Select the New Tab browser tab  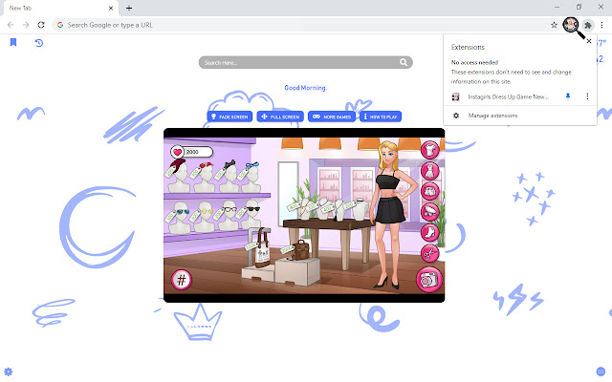tap(60, 9)
